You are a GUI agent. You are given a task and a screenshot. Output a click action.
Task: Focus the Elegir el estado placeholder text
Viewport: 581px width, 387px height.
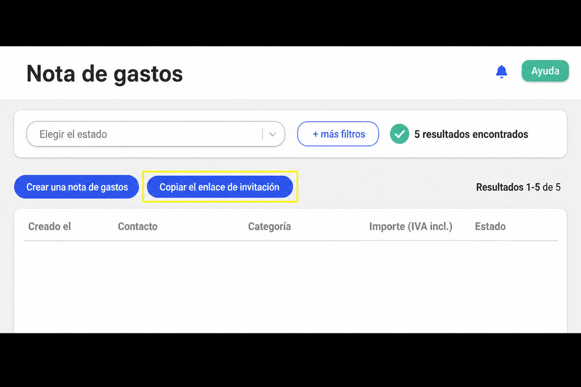[x=73, y=134]
